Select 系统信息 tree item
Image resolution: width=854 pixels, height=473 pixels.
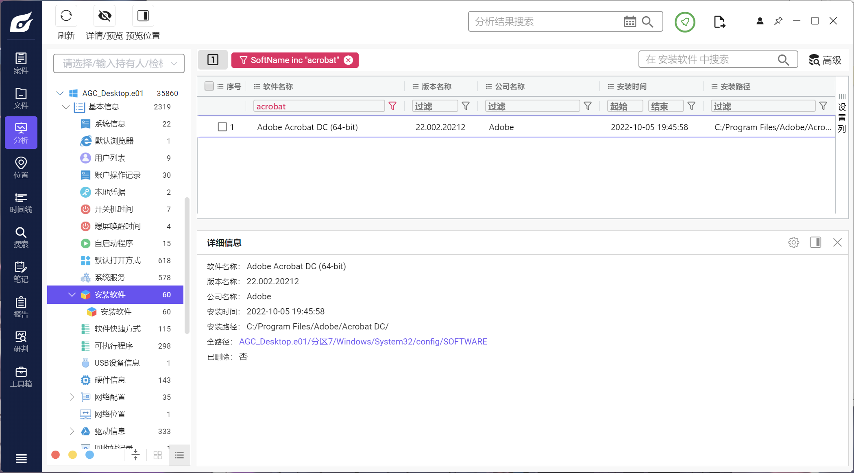pos(115,124)
